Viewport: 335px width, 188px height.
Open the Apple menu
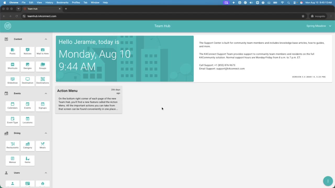[4, 2]
